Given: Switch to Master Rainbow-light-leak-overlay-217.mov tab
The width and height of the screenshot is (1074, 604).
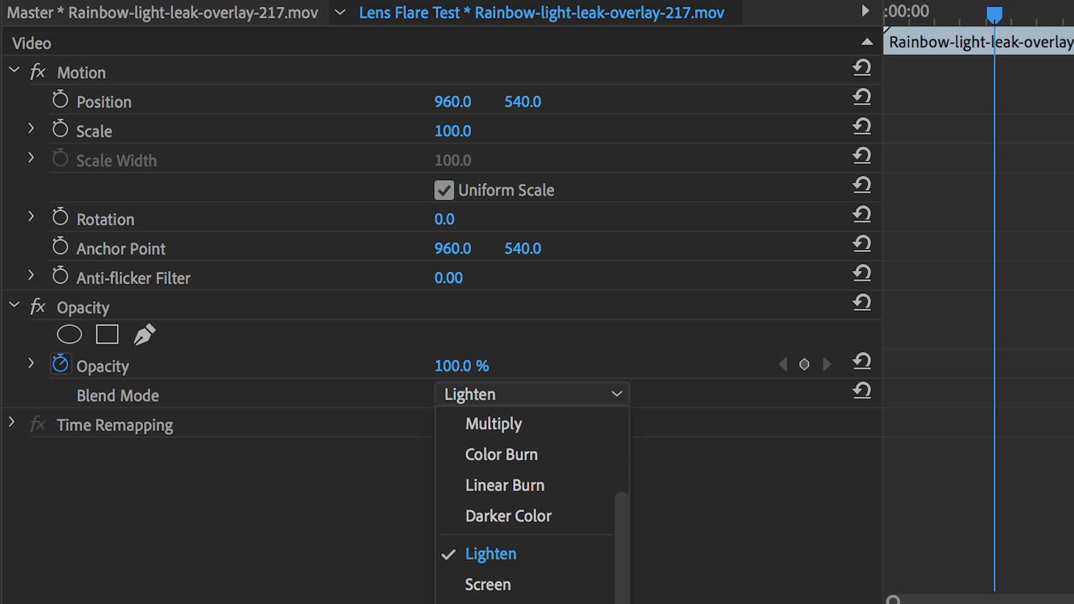Looking at the screenshot, I should click(162, 12).
